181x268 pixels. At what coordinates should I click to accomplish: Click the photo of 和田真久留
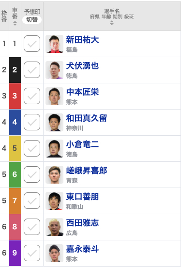[55, 122]
